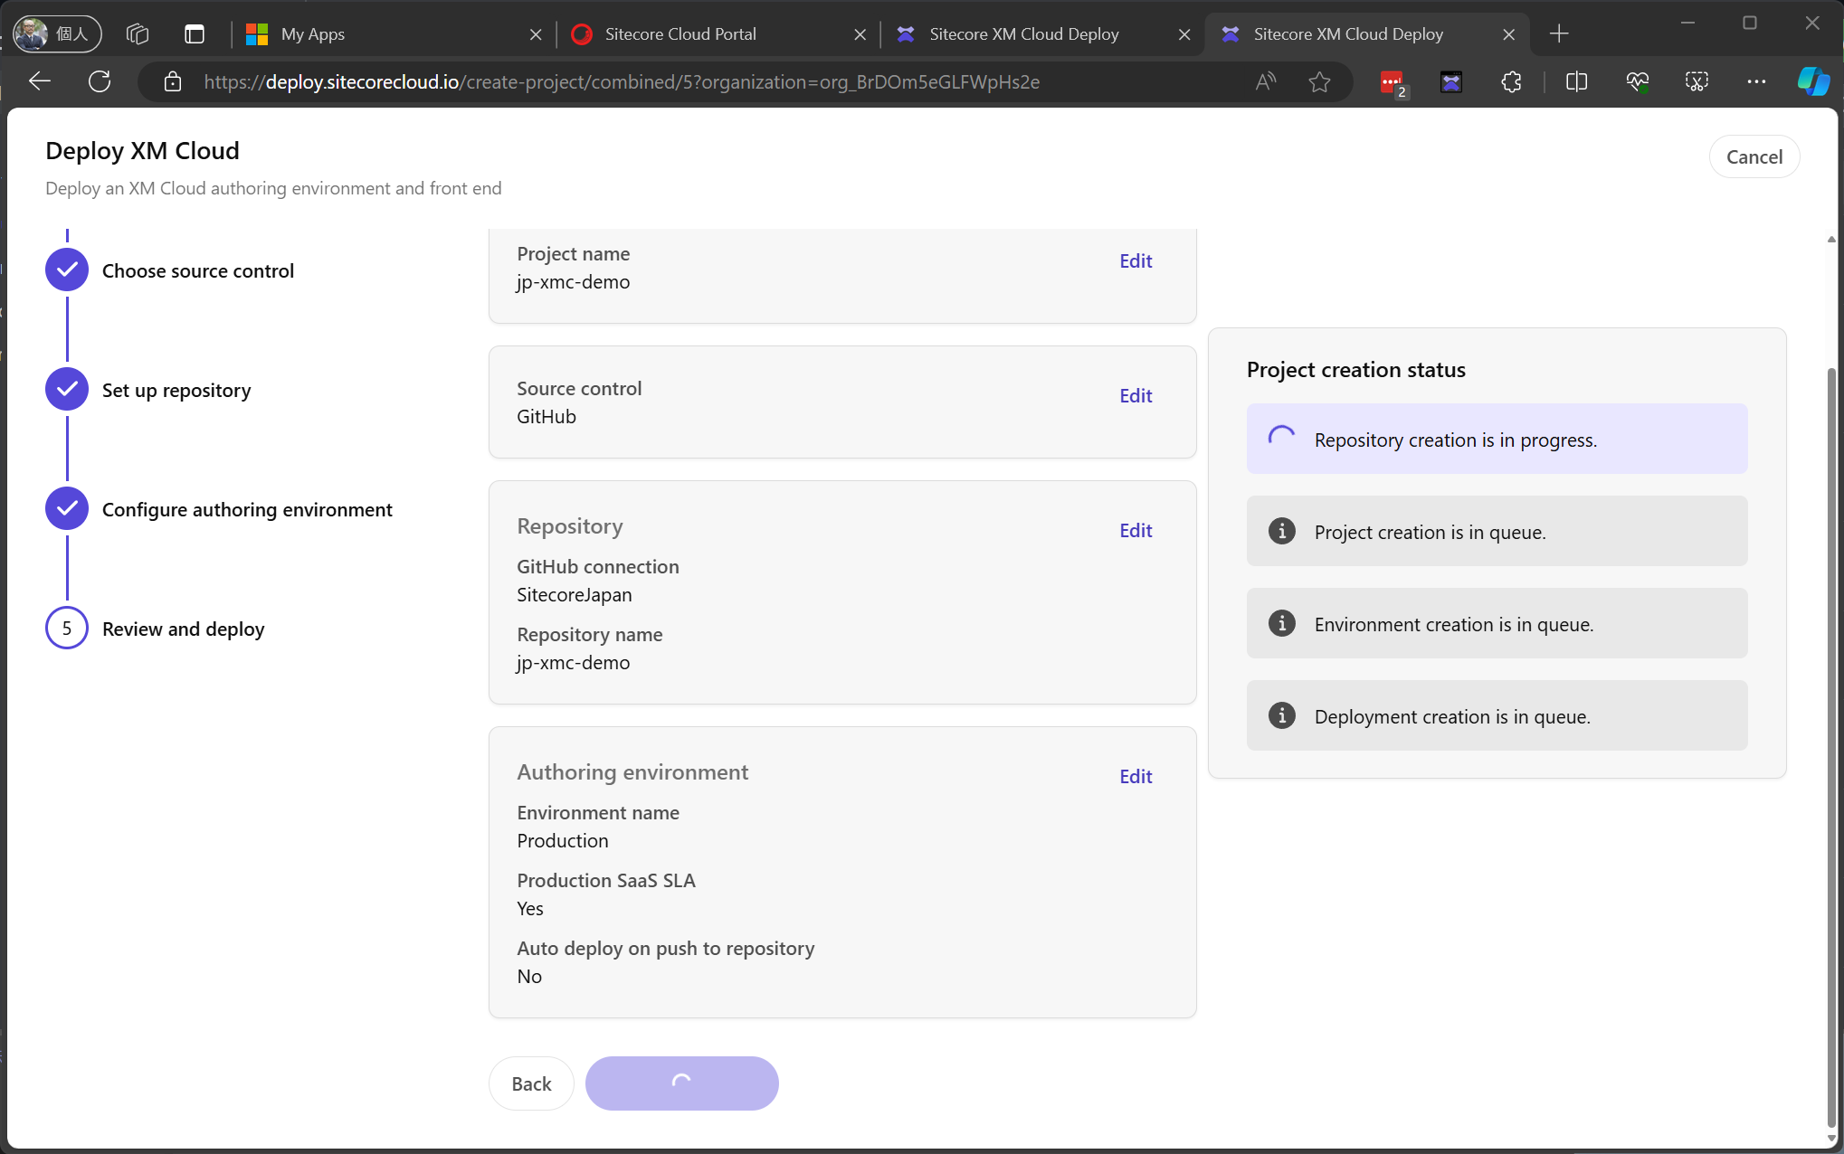The height and width of the screenshot is (1154, 1844).
Task: Click the loading deploy button
Action: point(681,1083)
